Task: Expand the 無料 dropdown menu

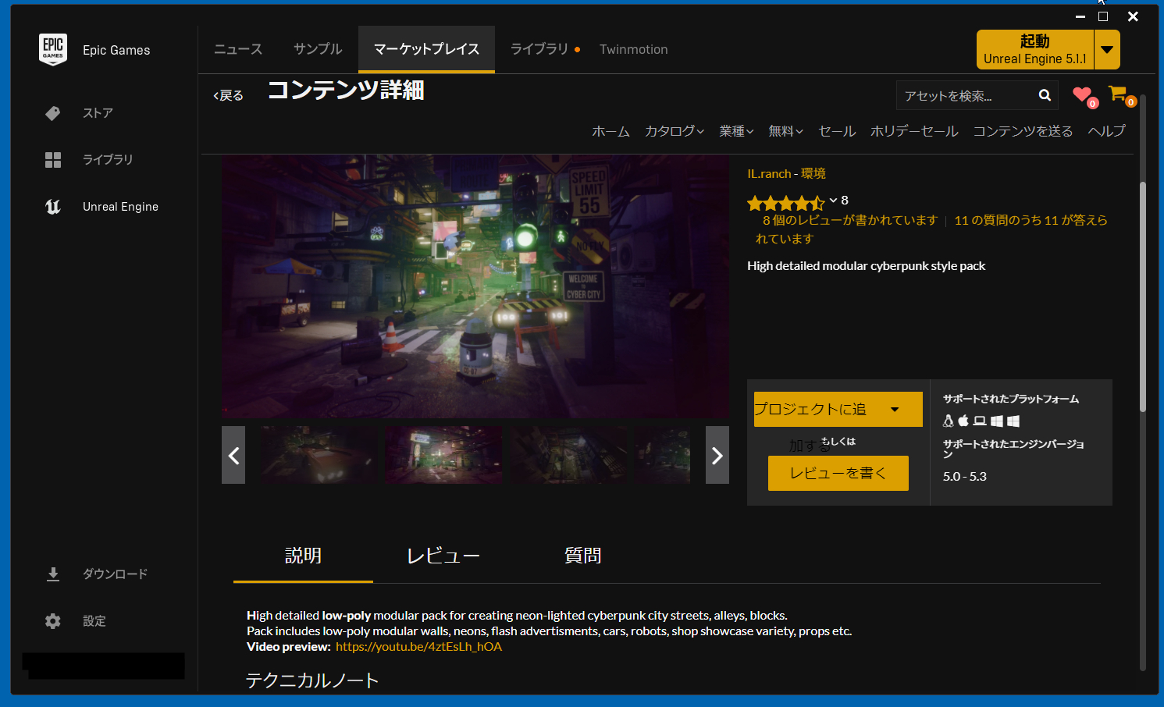Action: (785, 131)
